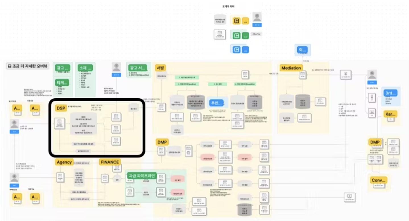
Task: Click the user avatar left of 광고 서... label
Action: [116, 67]
